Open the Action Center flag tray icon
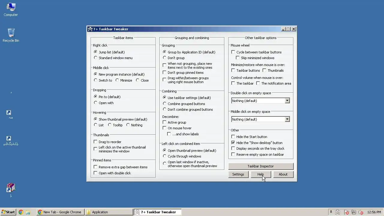This screenshot has height=216, width=384. pos(346,212)
